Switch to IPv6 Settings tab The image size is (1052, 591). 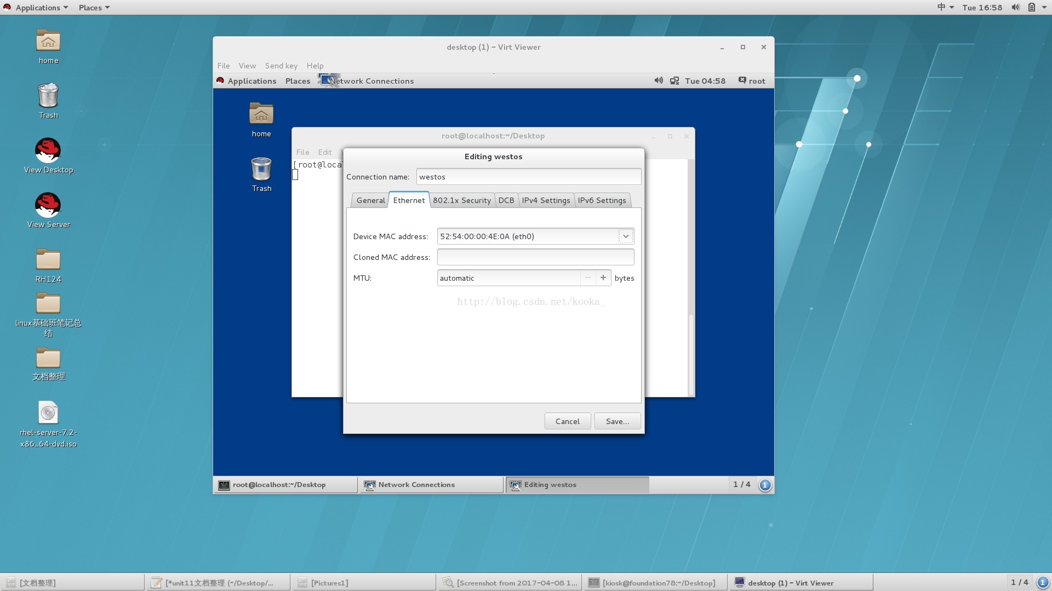point(602,200)
